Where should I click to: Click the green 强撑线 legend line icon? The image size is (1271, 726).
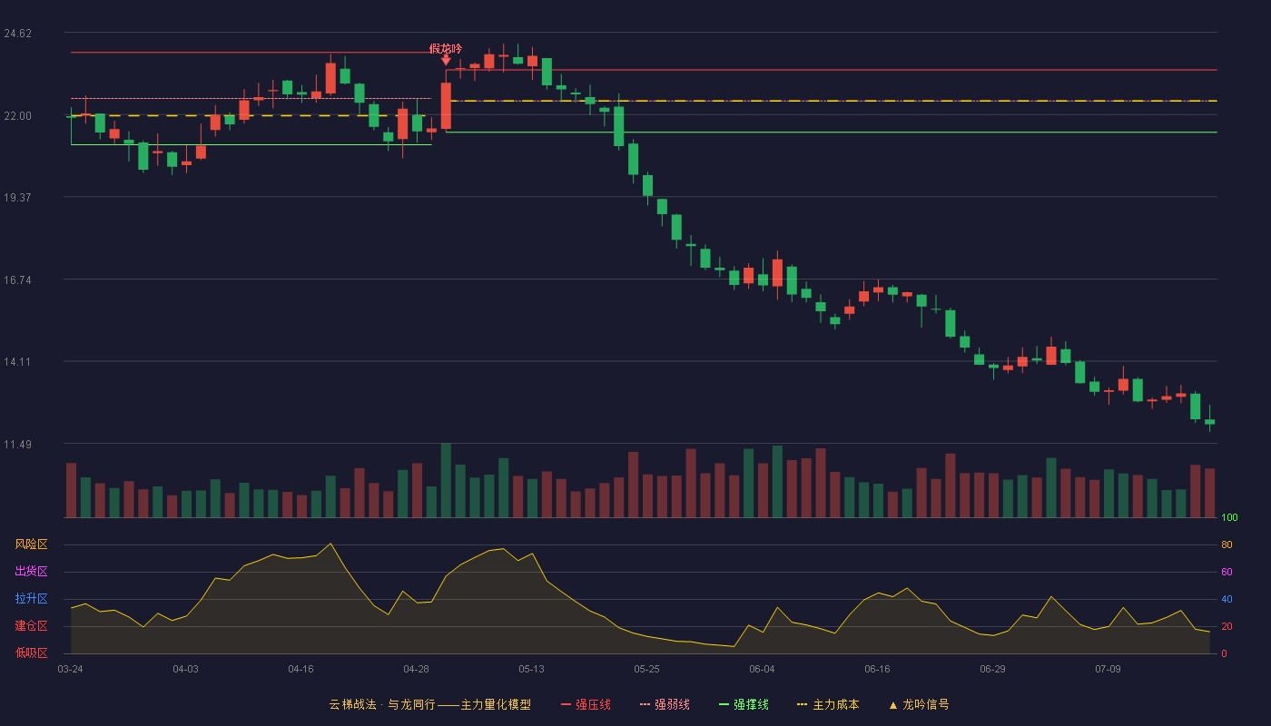point(724,704)
